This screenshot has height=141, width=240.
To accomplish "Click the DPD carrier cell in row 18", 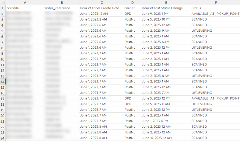I will 133,104.
